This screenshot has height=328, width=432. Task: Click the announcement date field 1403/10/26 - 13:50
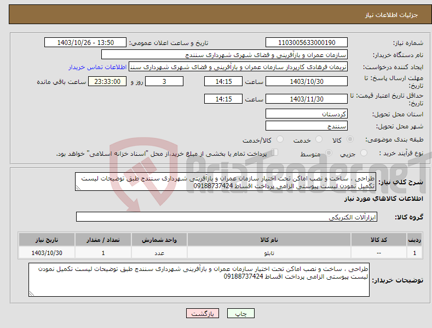pyautogui.click(x=85, y=43)
